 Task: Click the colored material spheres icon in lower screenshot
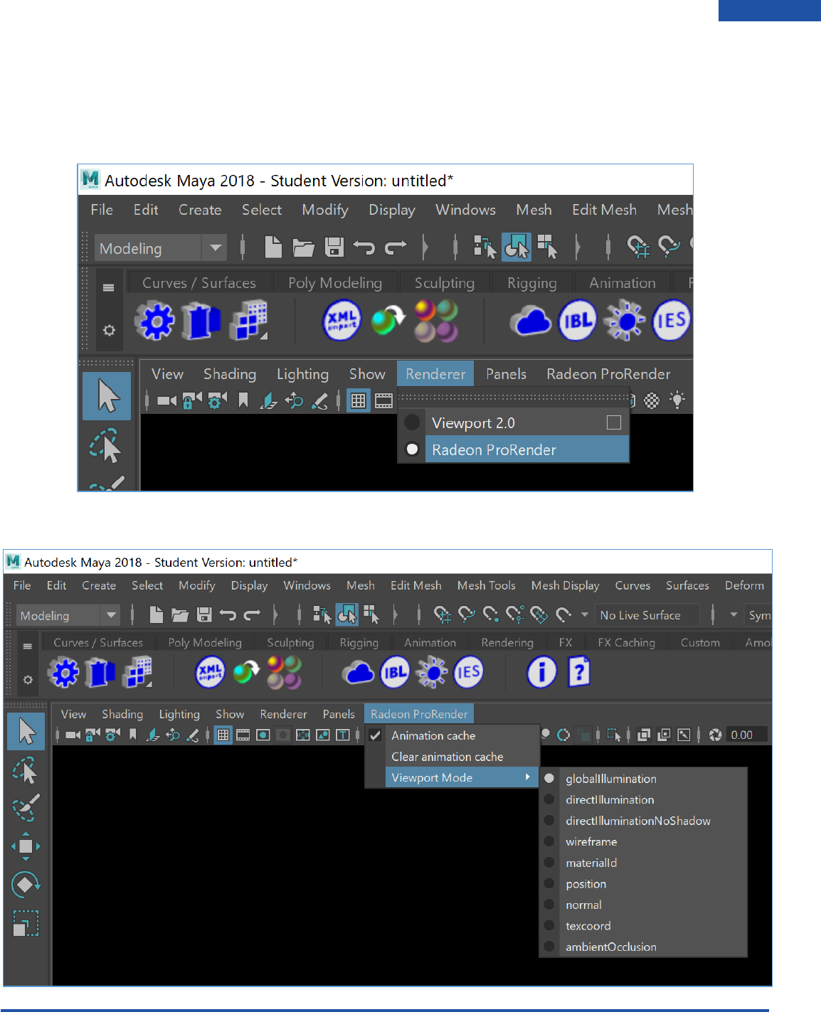coord(285,672)
